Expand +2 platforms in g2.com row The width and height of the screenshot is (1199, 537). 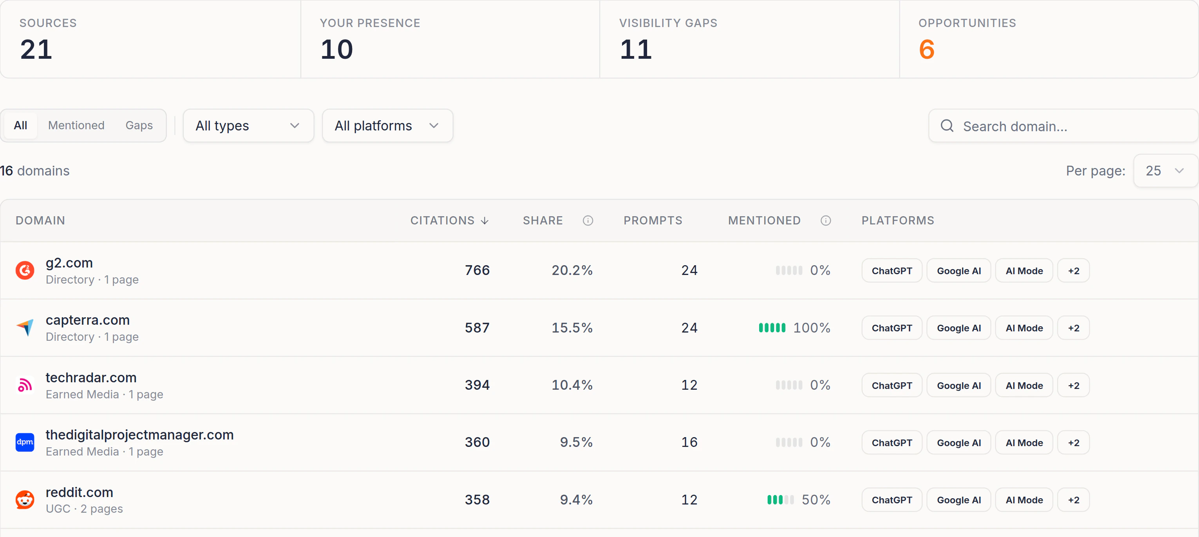click(x=1073, y=270)
